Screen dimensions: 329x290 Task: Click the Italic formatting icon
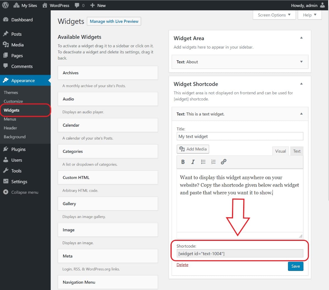pyautogui.click(x=193, y=162)
